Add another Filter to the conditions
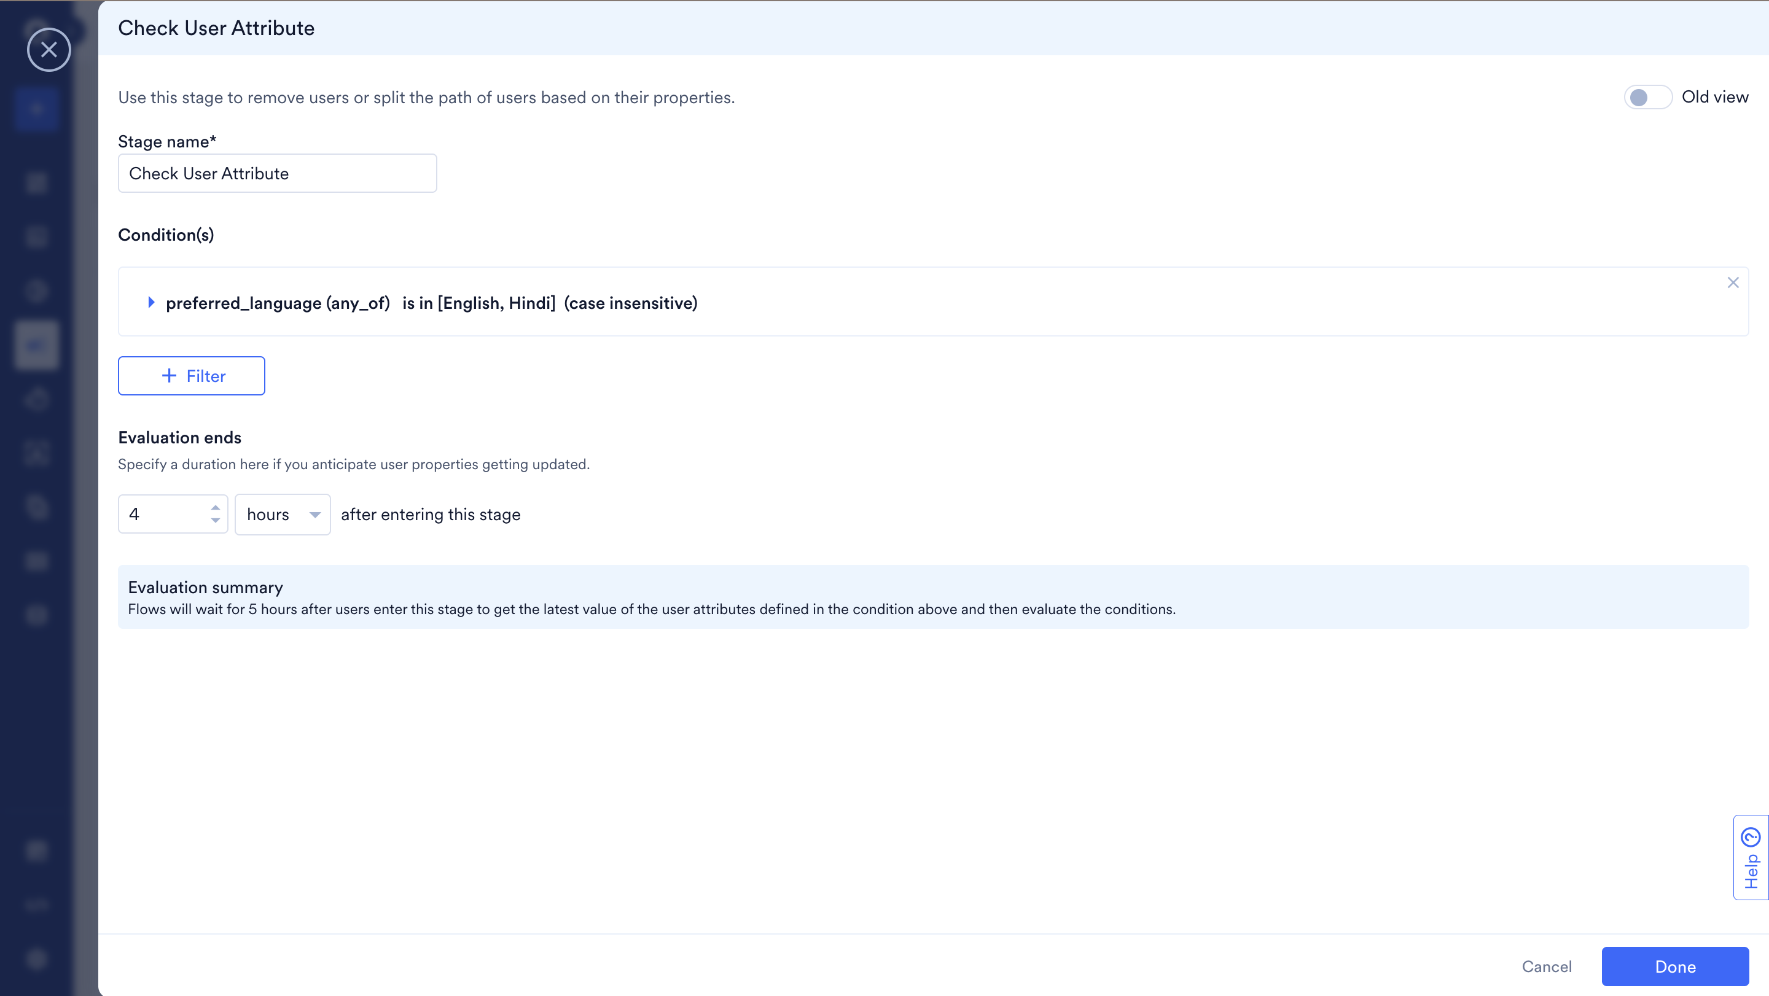The width and height of the screenshot is (1769, 996). 191,375
